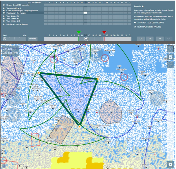Click the star next to Distribution des nuages
Viewport: 176px width, 169px height.
tap(4, 13)
